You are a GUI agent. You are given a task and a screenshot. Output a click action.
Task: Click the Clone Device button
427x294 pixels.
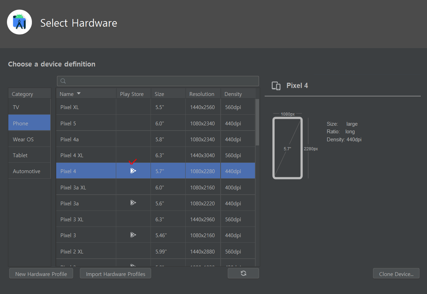tap(396, 274)
